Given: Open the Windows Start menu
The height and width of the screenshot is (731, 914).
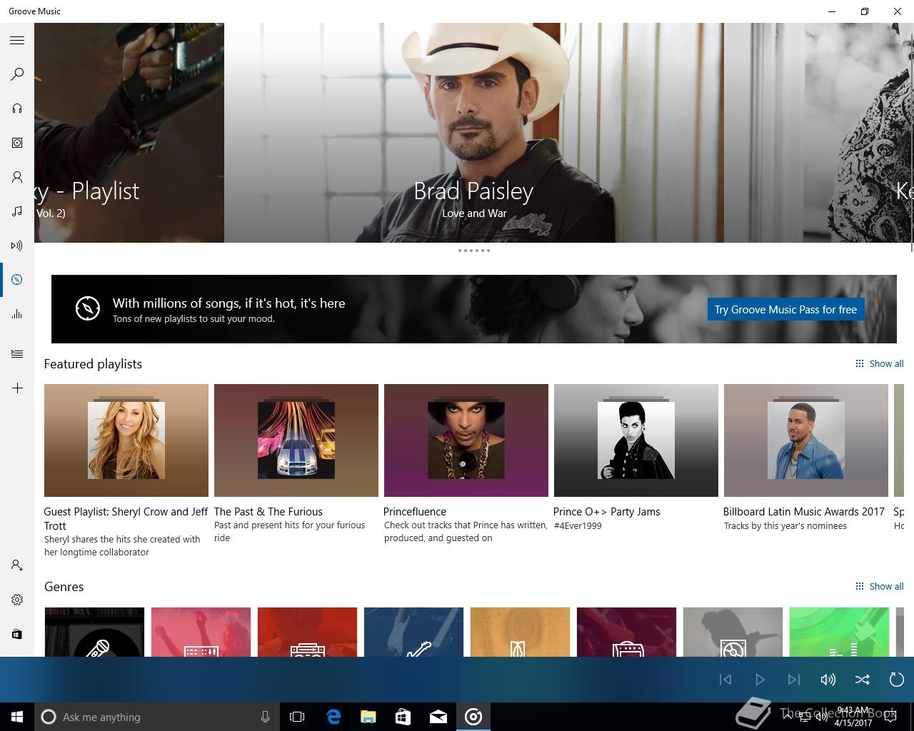Looking at the screenshot, I should pyautogui.click(x=17, y=717).
